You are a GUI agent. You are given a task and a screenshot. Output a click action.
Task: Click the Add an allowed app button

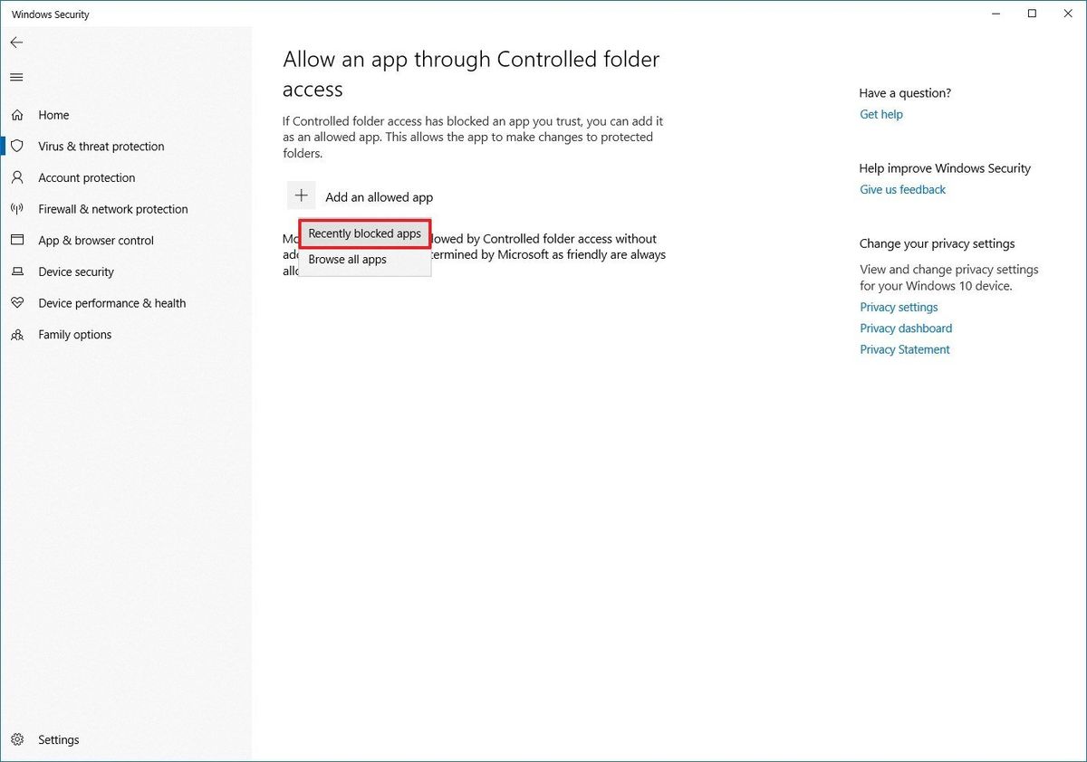(x=379, y=196)
